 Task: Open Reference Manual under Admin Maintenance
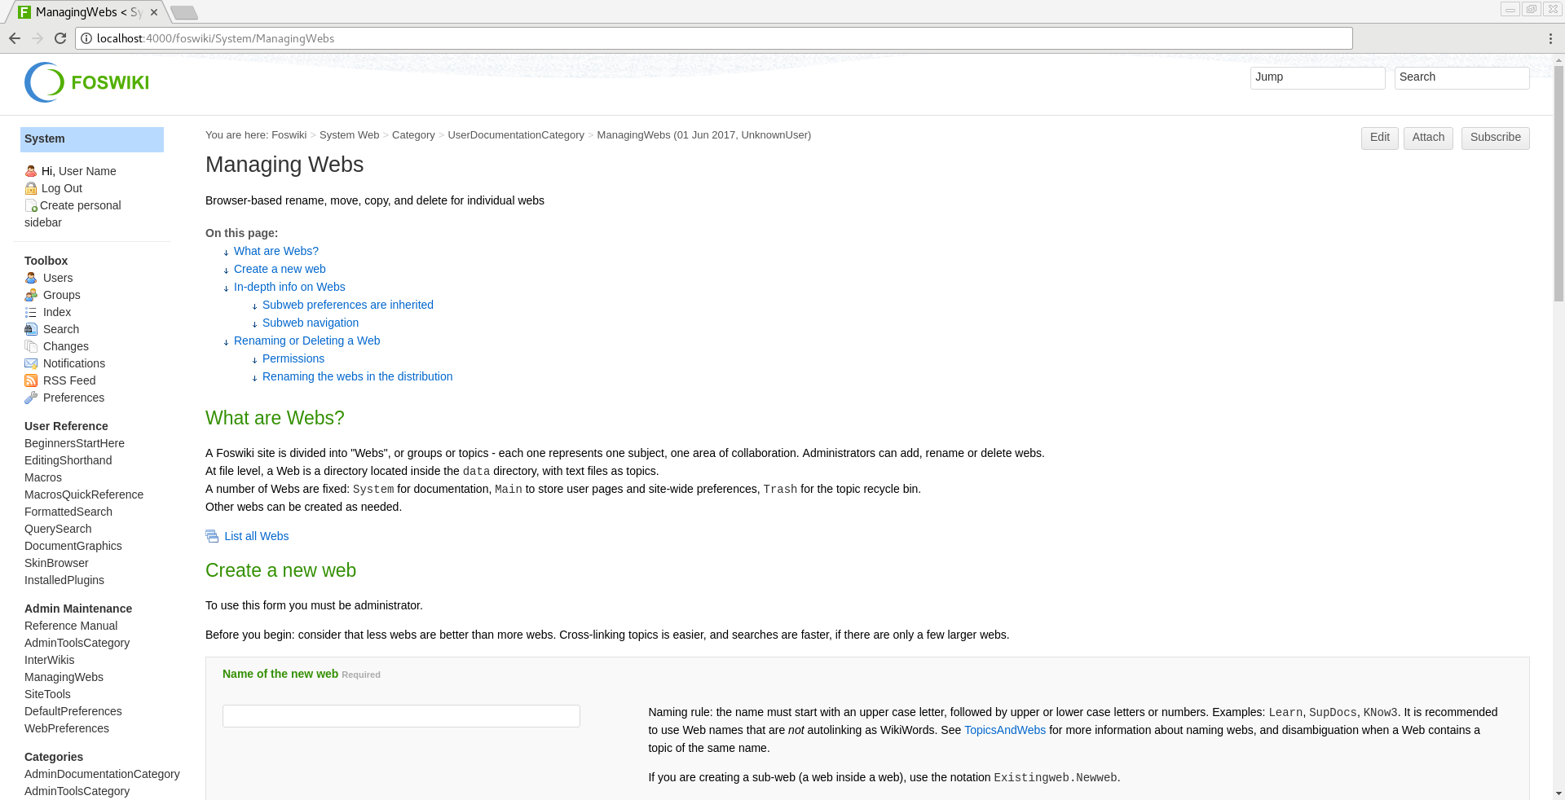point(71,626)
